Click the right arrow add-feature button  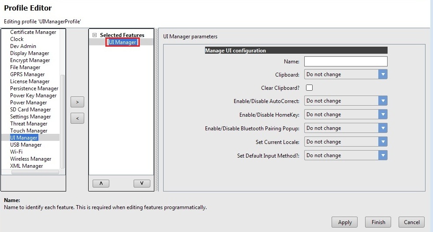pyautogui.click(x=77, y=102)
